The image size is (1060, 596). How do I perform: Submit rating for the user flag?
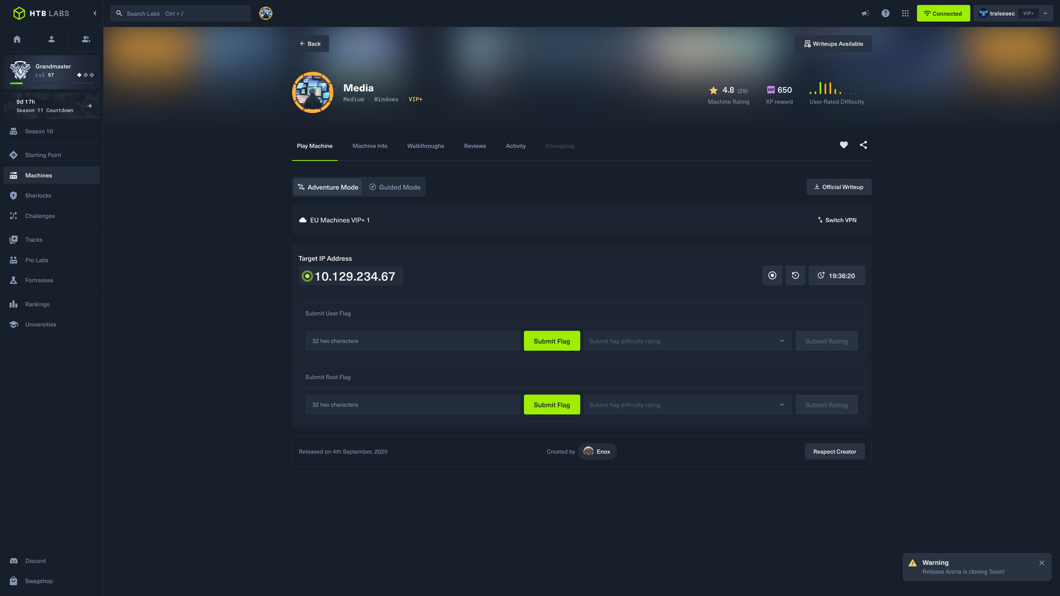(x=827, y=341)
